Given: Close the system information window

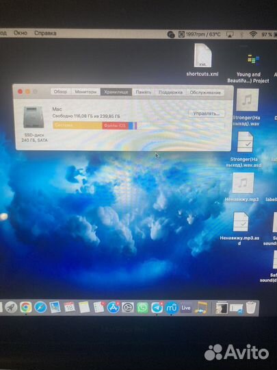Looking at the screenshot, I should click(20, 92).
